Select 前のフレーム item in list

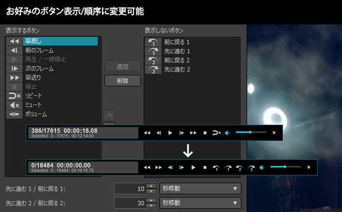52,50
